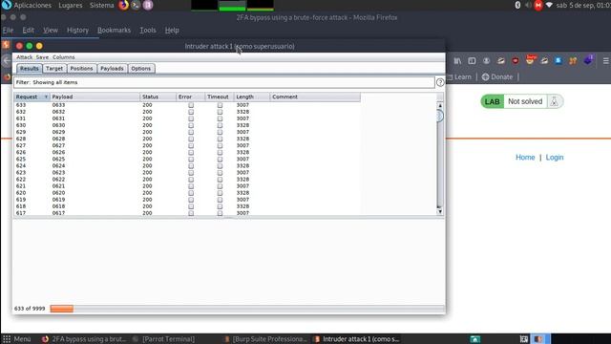Switch to the Results tab
Screen dimensions: 611x344
point(30,68)
